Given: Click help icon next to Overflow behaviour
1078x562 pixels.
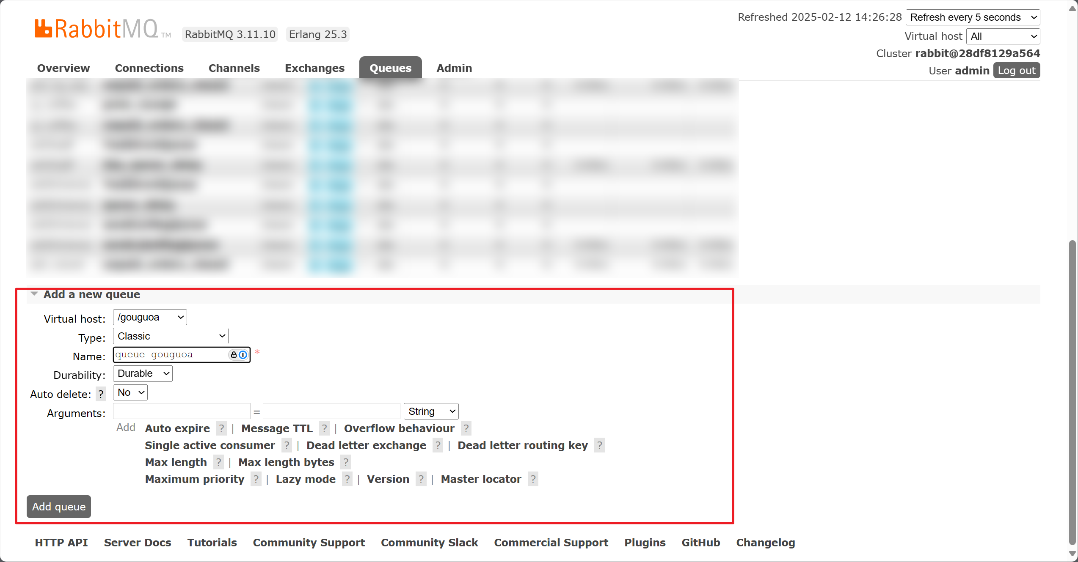Looking at the screenshot, I should tap(466, 428).
